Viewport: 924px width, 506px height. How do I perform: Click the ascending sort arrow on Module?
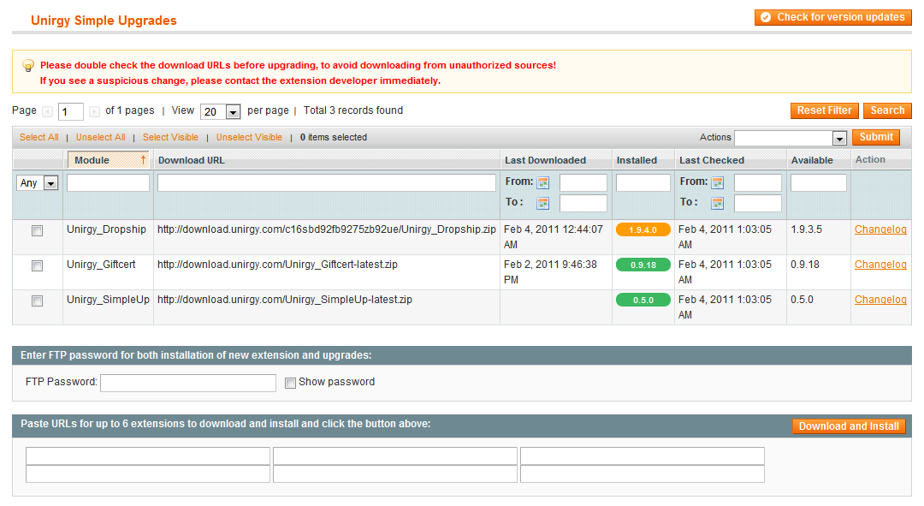pos(143,160)
